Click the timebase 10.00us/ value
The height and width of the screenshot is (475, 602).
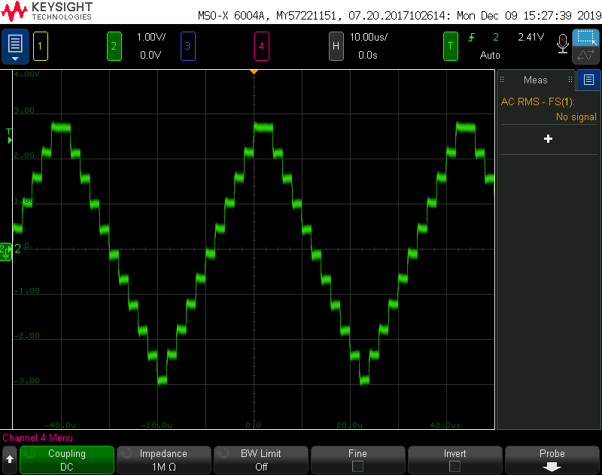pyautogui.click(x=369, y=37)
